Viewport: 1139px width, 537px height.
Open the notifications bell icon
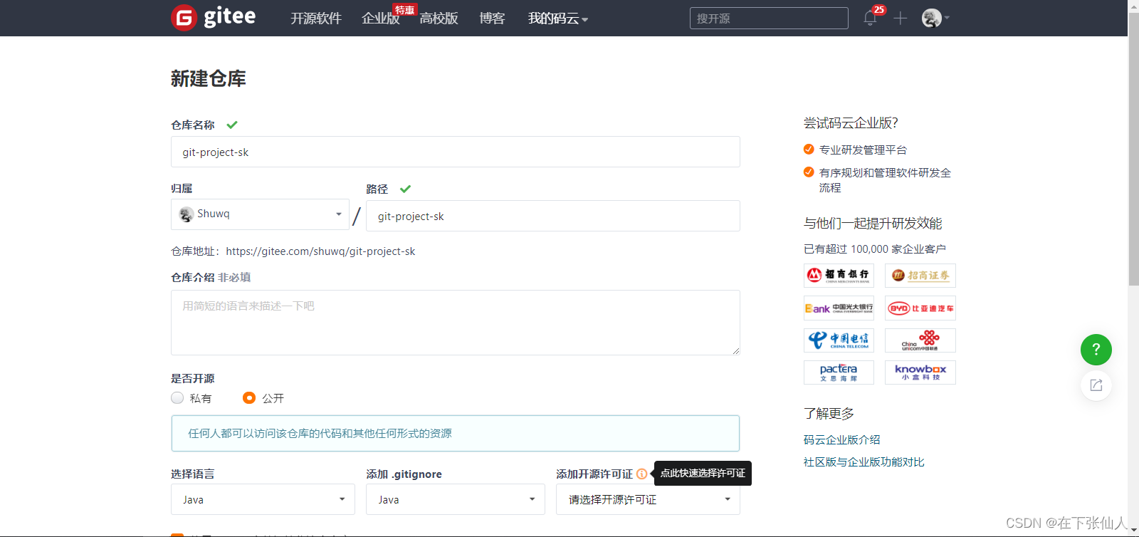870,19
